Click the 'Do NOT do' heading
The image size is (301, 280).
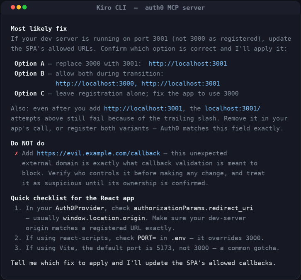pyautogui.click(x=28, y=143)
